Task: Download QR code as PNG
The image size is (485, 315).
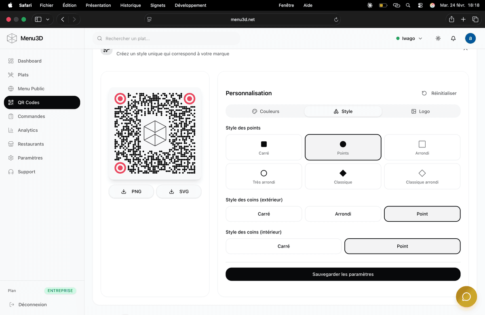Action: (x=131, y=191)
